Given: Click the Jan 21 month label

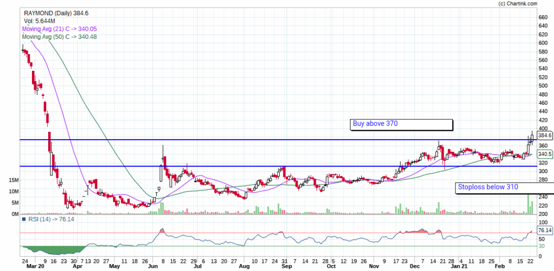Looking at the screenshot, I should (459, 267).
